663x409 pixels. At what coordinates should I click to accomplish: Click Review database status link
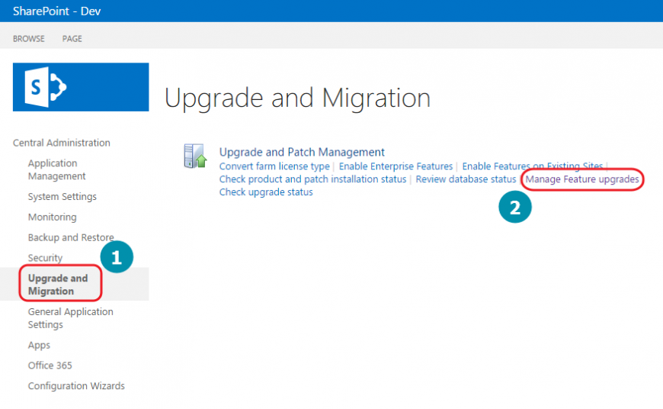[x=466, y=179]
